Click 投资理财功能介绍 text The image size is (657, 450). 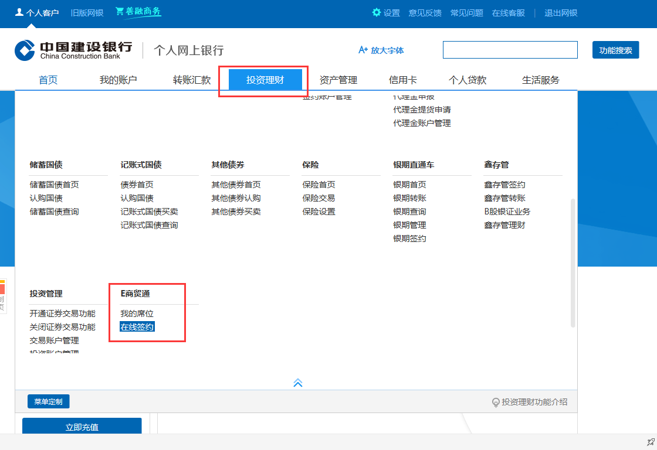[x=534, y=402]
